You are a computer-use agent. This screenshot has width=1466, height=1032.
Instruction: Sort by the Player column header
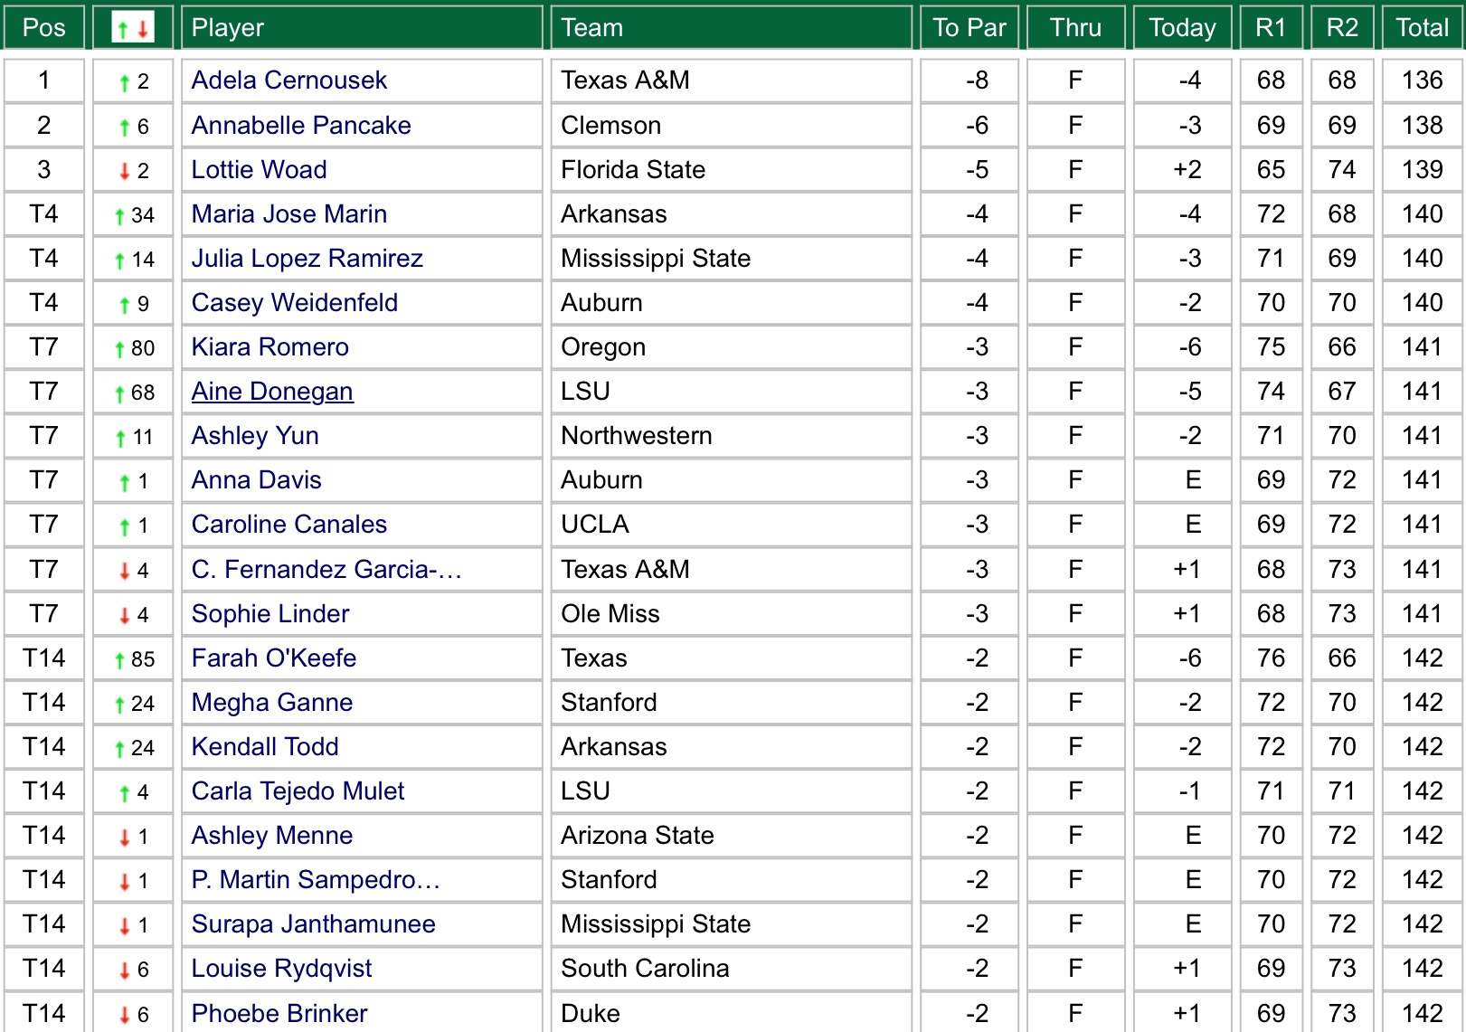(x=228, y=27)
